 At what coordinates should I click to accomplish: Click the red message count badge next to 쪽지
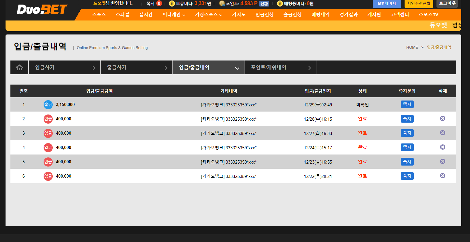click(159, 4)
